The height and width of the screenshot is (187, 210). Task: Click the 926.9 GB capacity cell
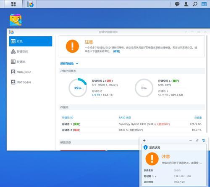195,124
